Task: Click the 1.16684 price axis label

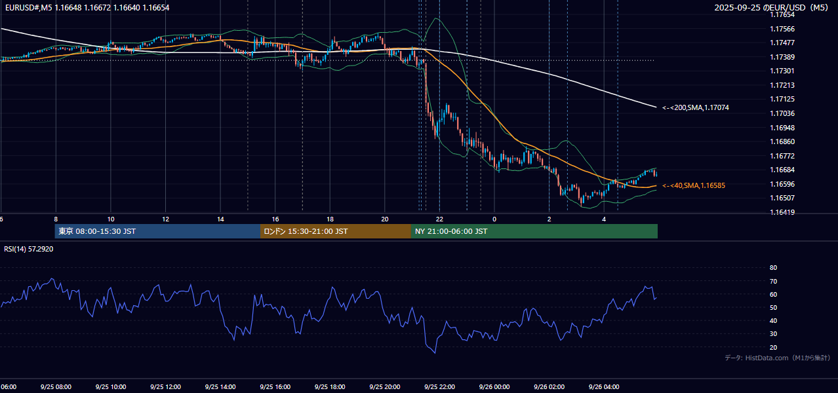Action: click(x=783, y=170)
